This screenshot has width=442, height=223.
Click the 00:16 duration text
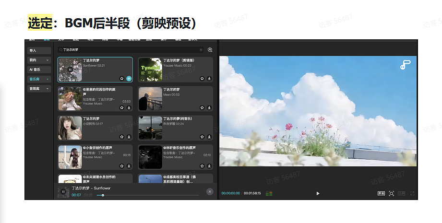click(x=127, y=155)
